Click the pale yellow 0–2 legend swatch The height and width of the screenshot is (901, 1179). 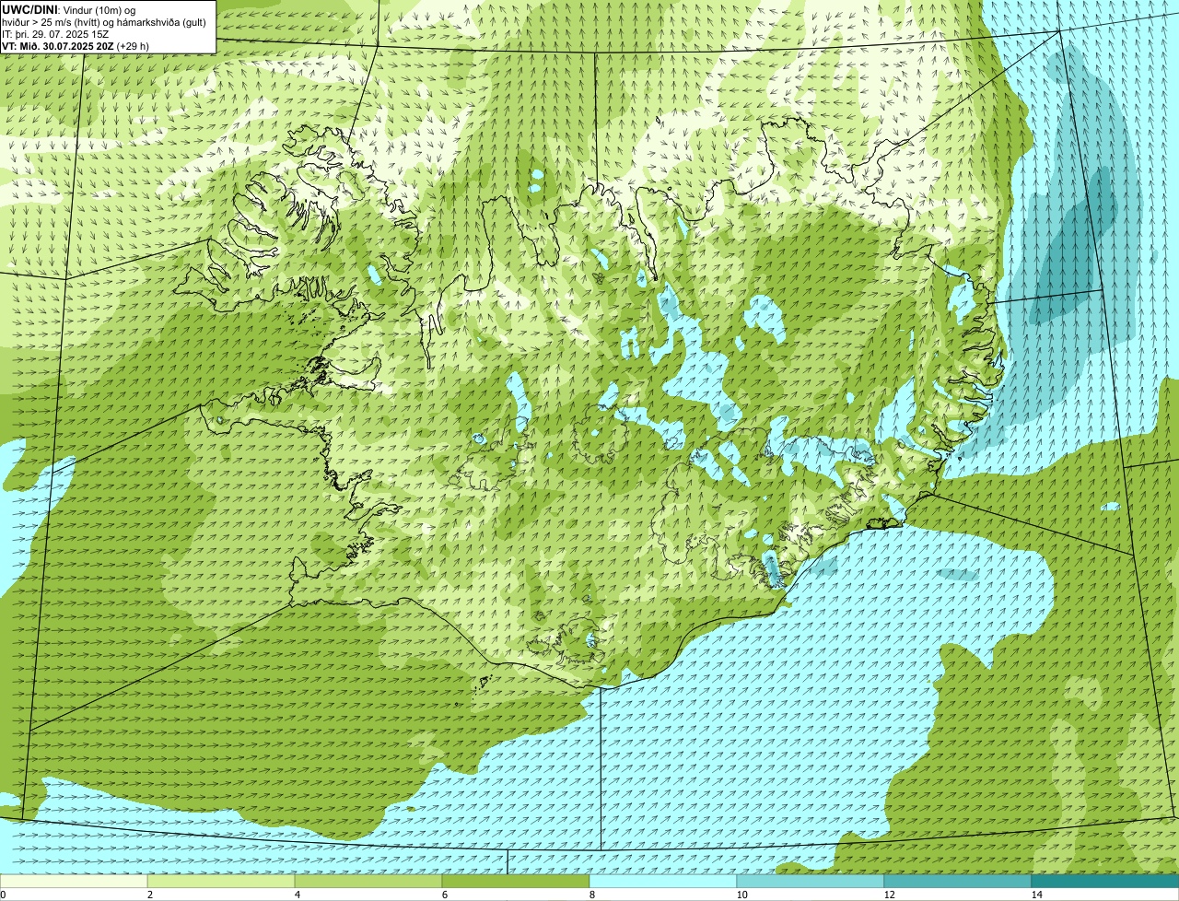74,882
